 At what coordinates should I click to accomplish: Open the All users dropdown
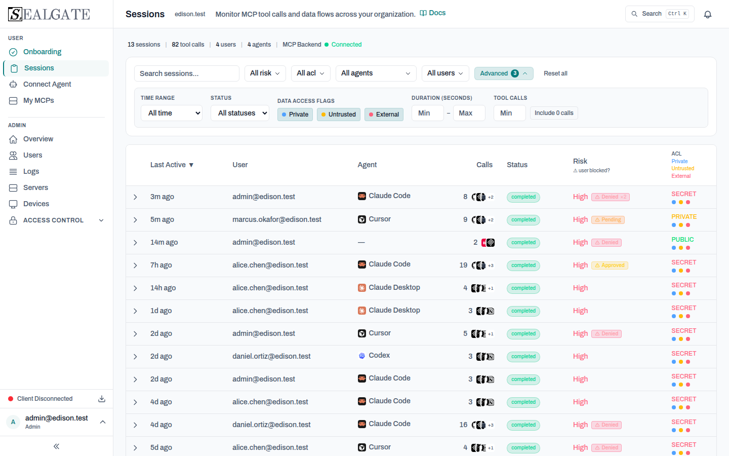pyautogui.click(x=445, y=73)
